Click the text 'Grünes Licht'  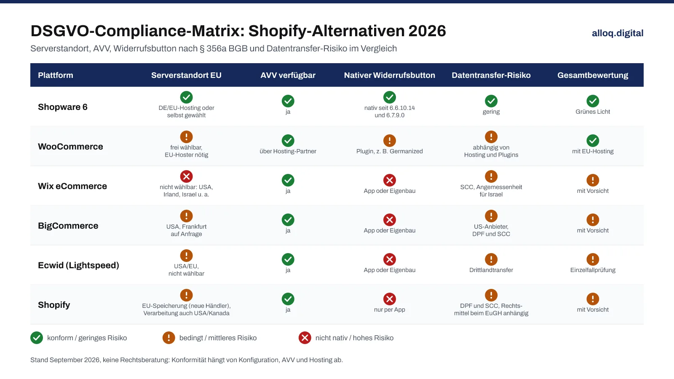point(593,112)
